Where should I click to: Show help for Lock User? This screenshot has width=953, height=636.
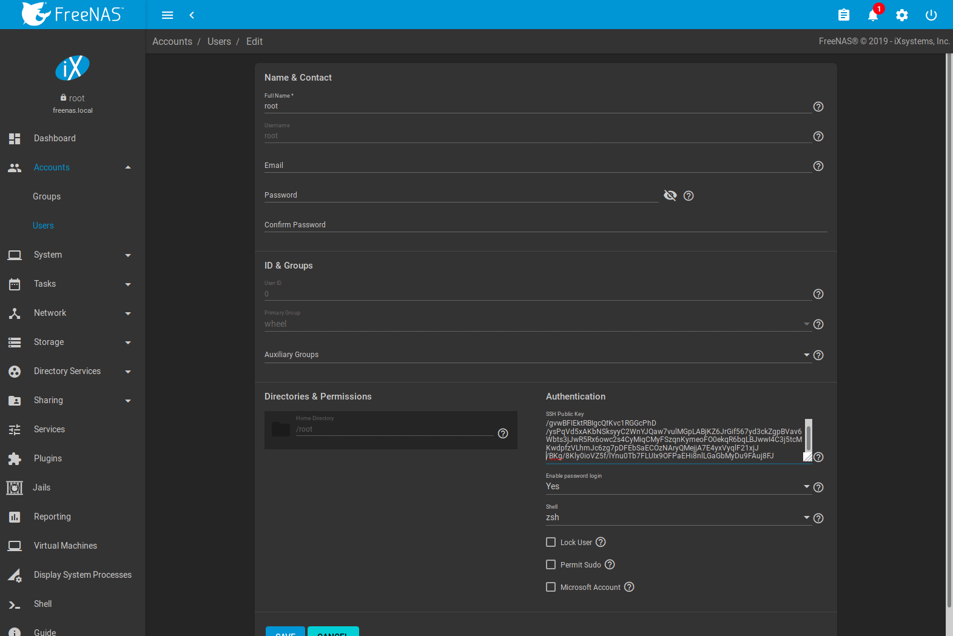pyautogui.click(x=601, y=542)
